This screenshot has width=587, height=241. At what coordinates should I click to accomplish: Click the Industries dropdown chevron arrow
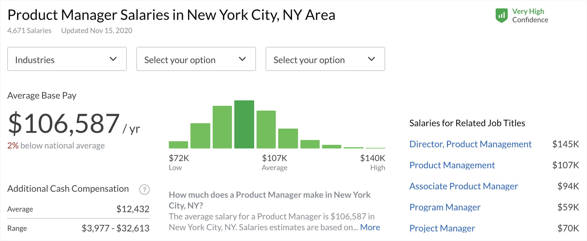[113, 59]
